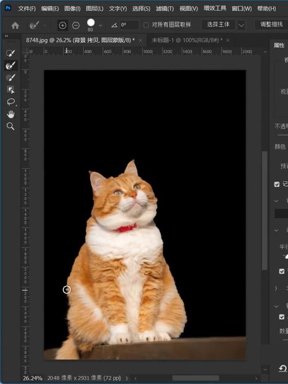
Task: Click the Ps application logo
Action: pos(8,8)
